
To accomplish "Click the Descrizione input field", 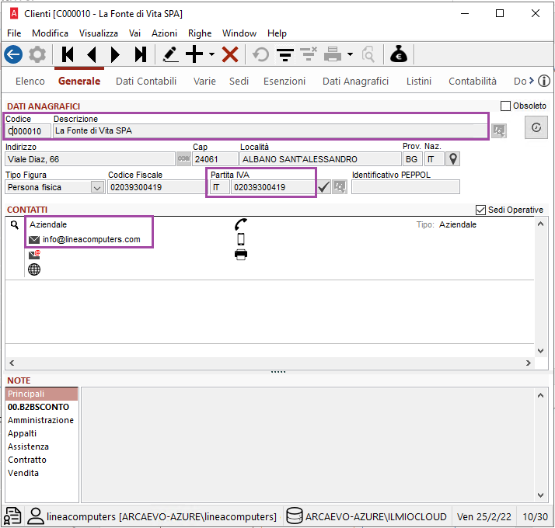I will pyautogui.click(x=268, y=131).
